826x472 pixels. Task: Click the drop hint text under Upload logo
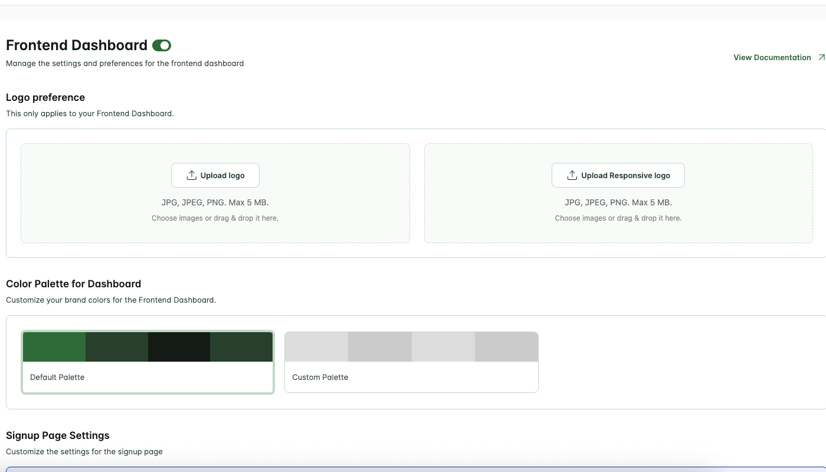215,218
